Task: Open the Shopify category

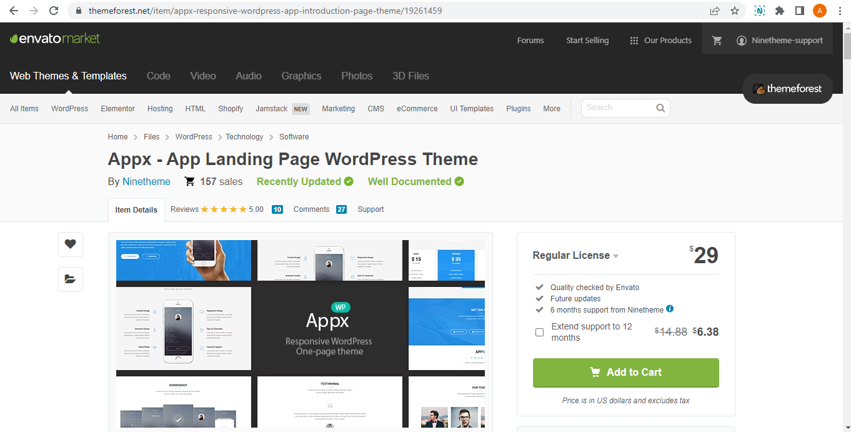Action: click(231, 109)
